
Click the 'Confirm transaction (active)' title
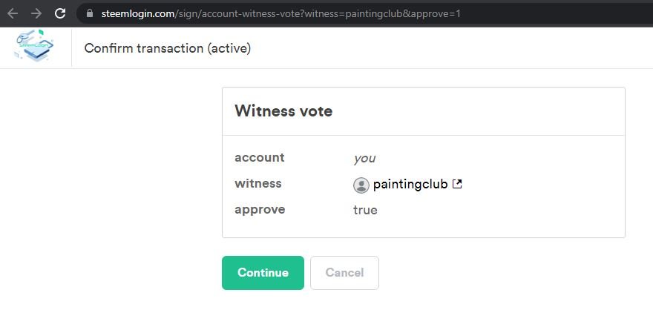(168, 48)
